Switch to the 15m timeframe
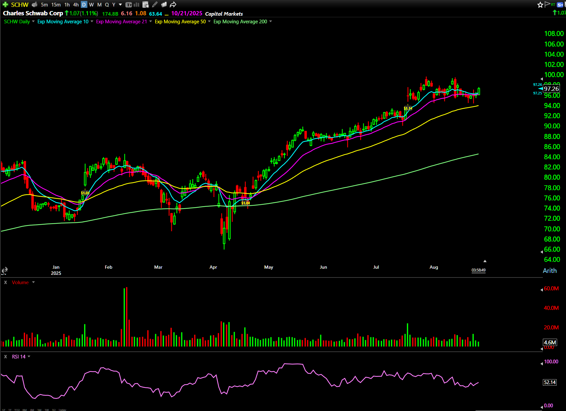Viewport: 566px width, 411px height. tap(56, 5)
